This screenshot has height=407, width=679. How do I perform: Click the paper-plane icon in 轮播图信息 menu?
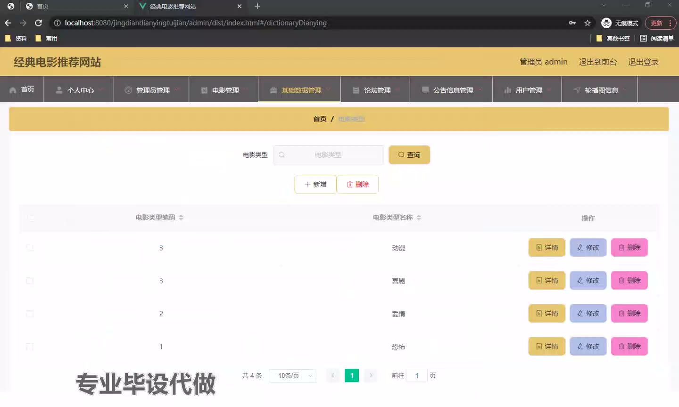click(x=577, y=90)
